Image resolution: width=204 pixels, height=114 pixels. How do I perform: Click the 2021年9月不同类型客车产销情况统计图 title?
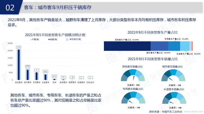pos(55,35)
